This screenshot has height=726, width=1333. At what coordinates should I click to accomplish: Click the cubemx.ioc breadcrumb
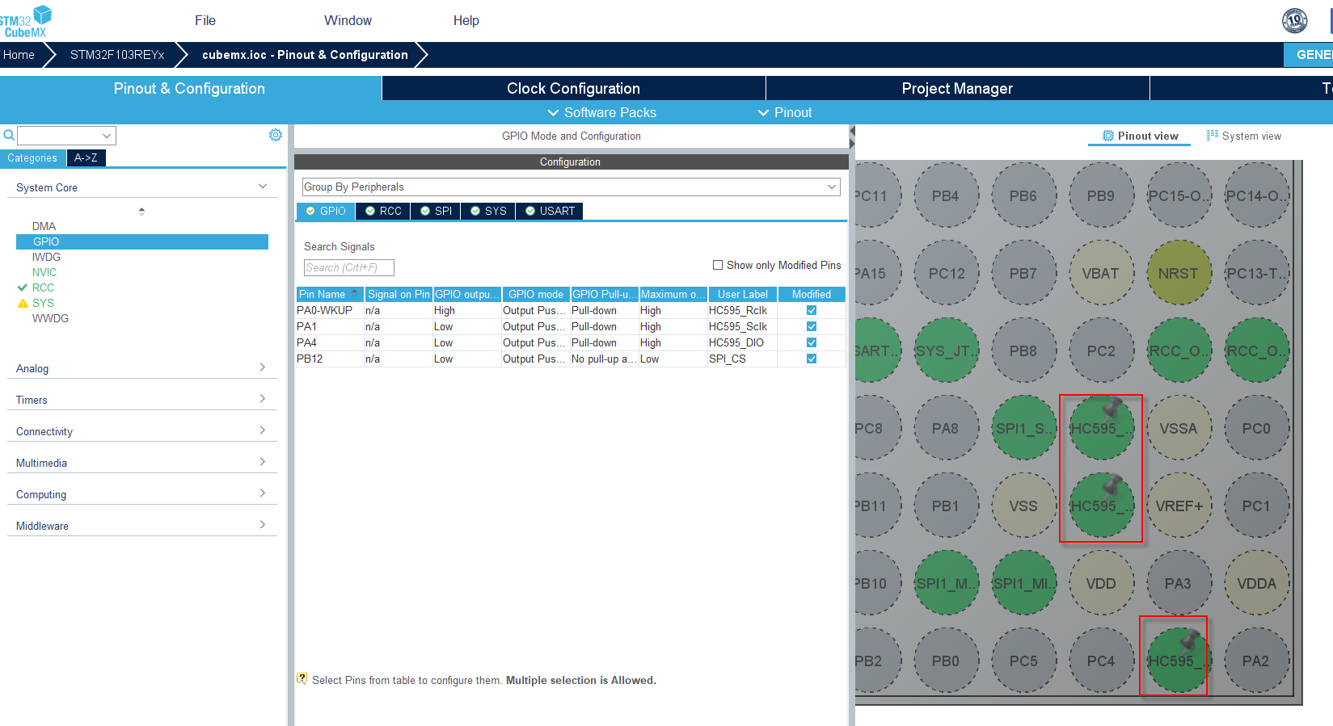click(305, 55)
